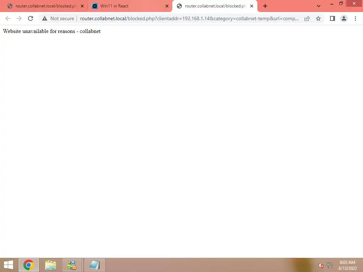The image size is (363, 272).
Task: Switch to first router.collabnet.local tab
Action: tap(46, 6)
